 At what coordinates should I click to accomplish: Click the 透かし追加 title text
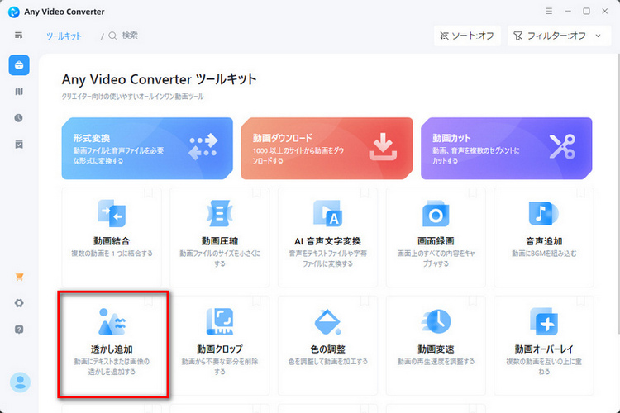[x=112, y=349]
